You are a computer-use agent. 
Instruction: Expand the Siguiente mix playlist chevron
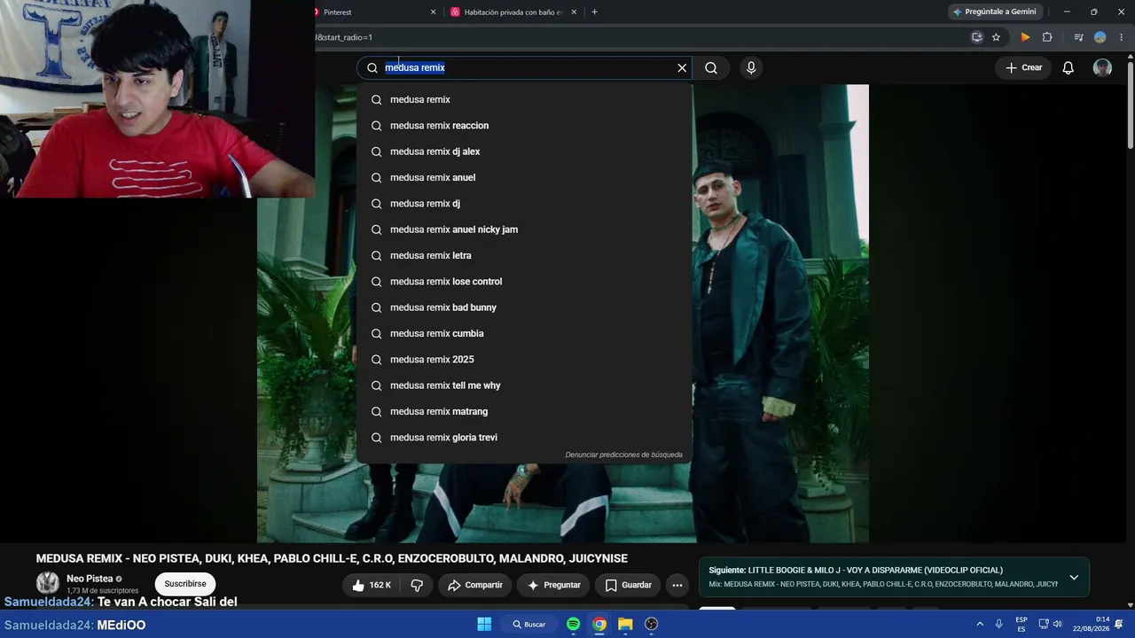coord(1074,578)
